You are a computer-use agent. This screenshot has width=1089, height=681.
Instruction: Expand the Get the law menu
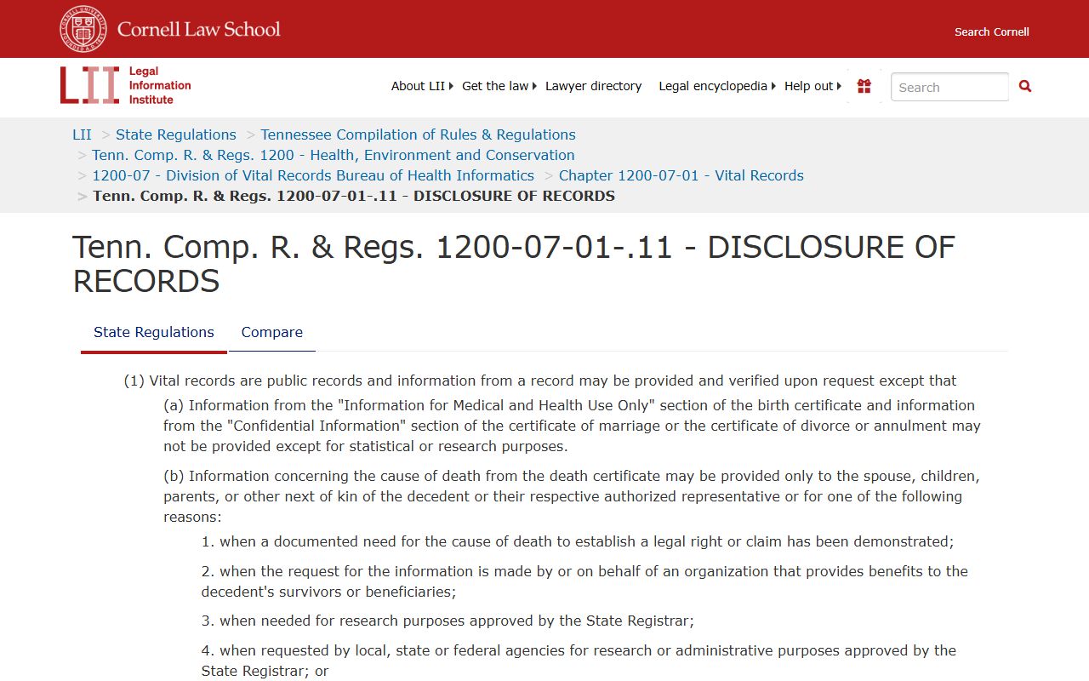[499, 86]
